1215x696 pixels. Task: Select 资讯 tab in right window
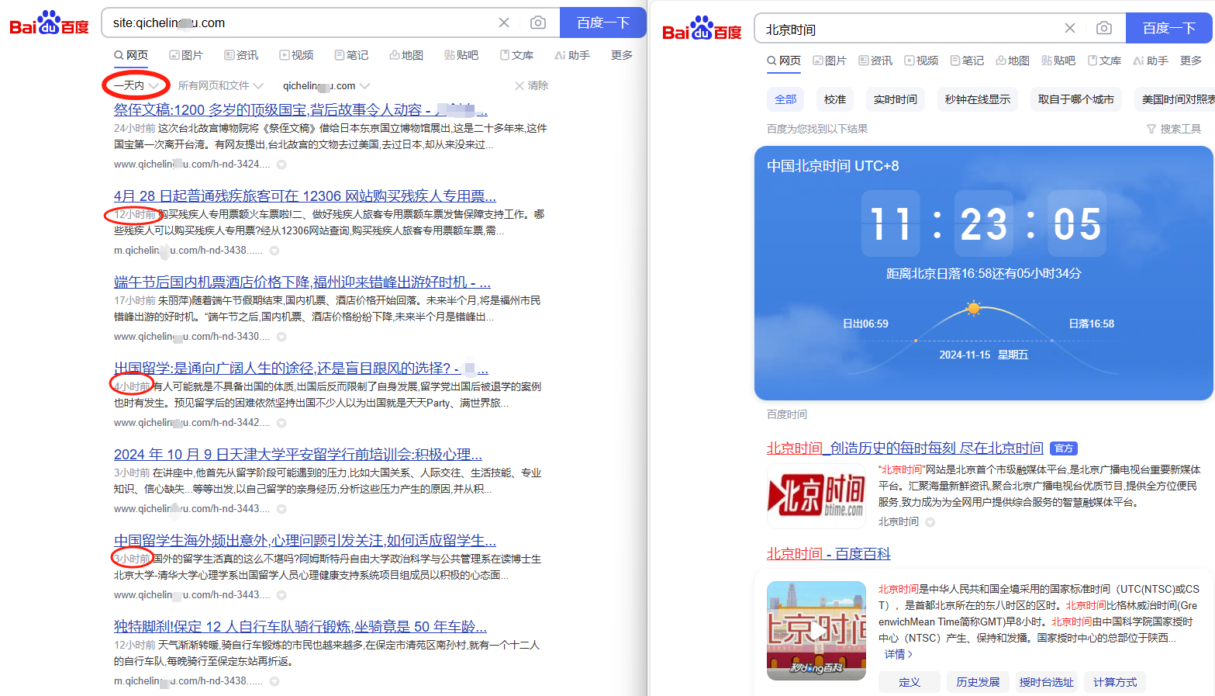coord(875,61)
